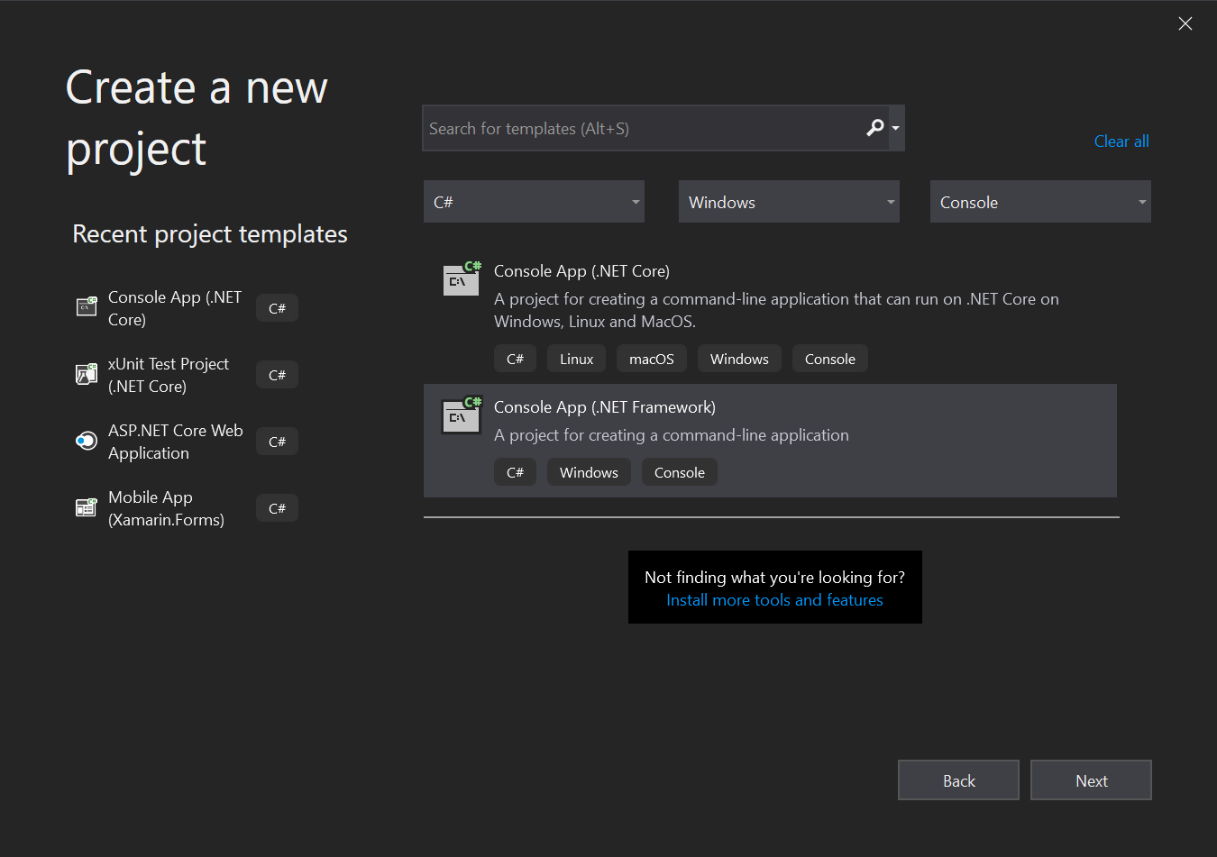This screenshot has height=857, width=1217.
Task: Click C# badge beside ASP.NET Core Web Application
Action: [x=277, y=442]
